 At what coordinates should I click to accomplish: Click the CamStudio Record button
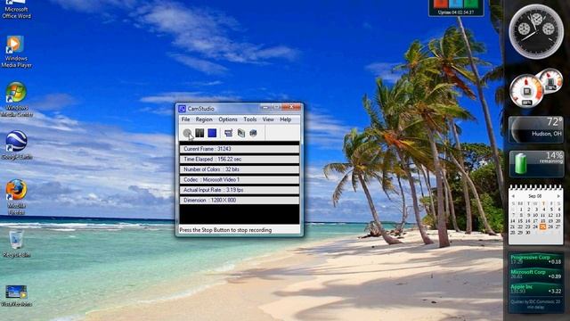(187, 133)
